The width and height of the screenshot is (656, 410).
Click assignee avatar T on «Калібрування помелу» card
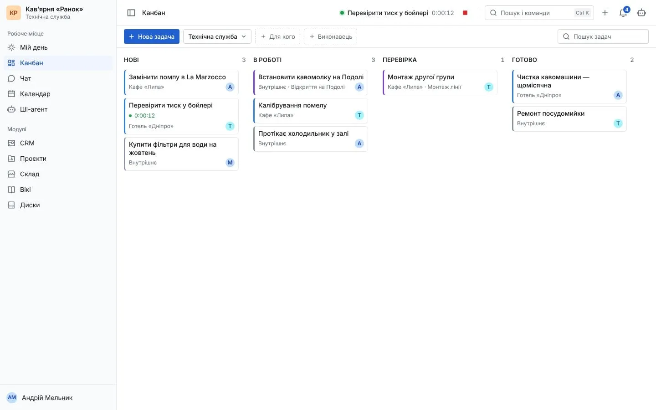(359, 115)
